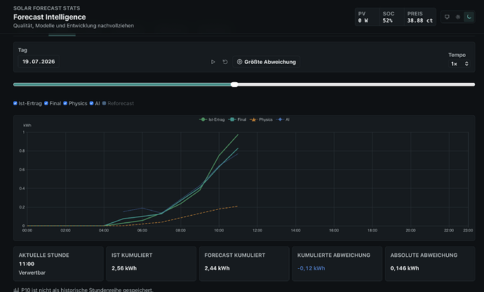The height and width of the screenshot is (292, 484).
Task: Toggle the Ist-Ertrag series checkbox
Action: pos(15,103)
